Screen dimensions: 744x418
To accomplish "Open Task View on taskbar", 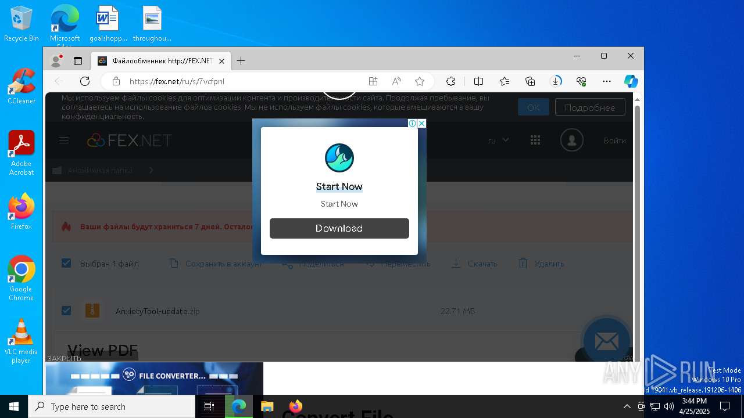I will click(x=209, y=406).
